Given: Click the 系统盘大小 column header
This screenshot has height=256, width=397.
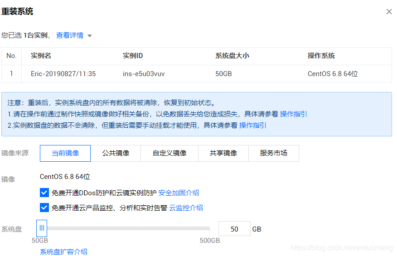Looking at the screenshot, I should (232, 56).
